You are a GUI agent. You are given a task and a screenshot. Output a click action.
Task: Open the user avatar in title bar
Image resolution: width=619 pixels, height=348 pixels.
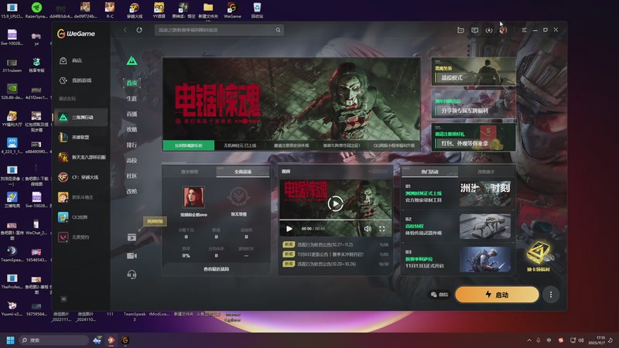(503, 30)
